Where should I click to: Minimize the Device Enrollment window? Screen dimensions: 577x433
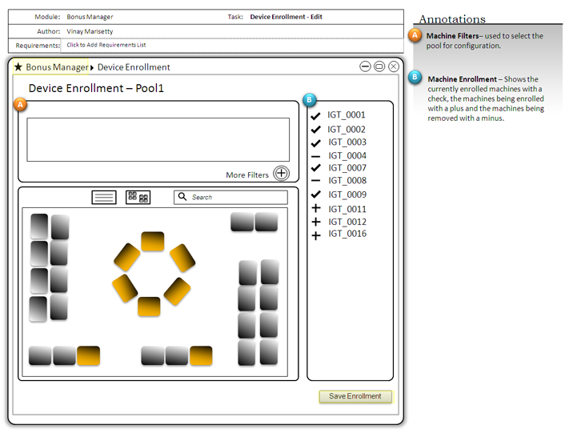tap(365, 66)
